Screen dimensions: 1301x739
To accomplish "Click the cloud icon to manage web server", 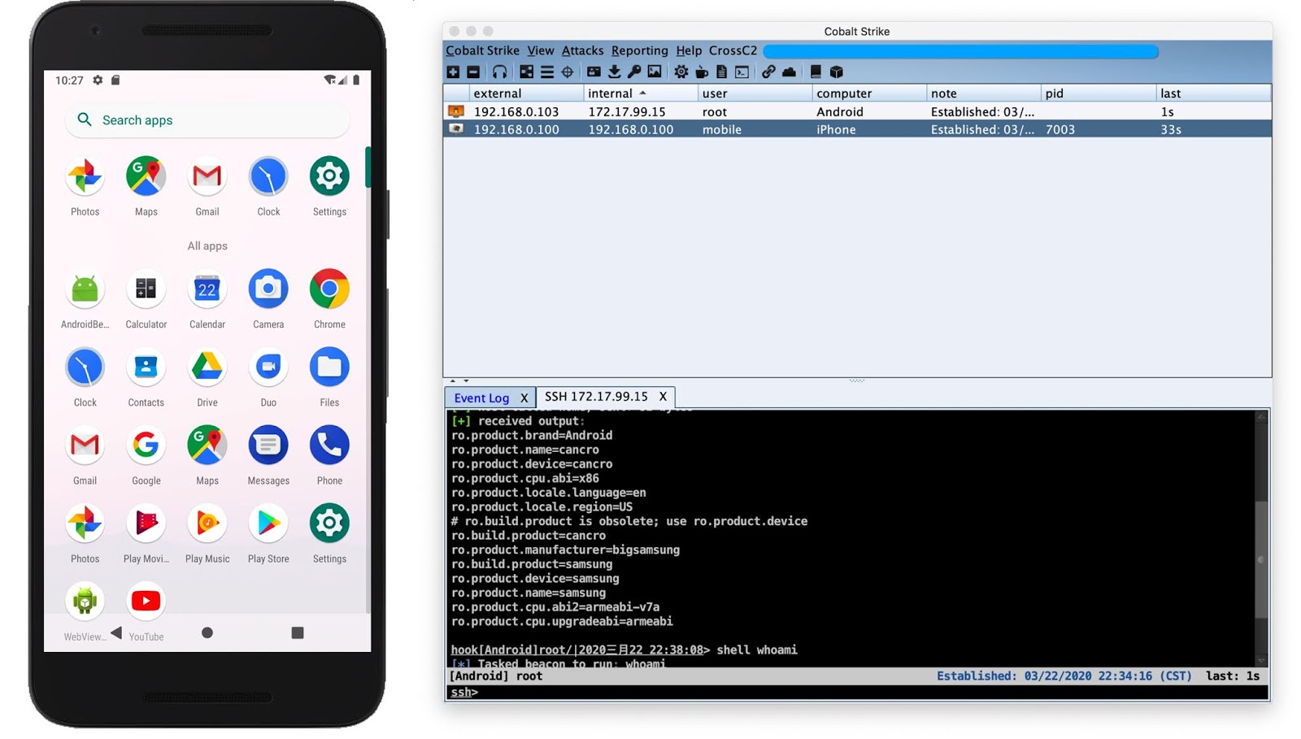I will (789, 72).
